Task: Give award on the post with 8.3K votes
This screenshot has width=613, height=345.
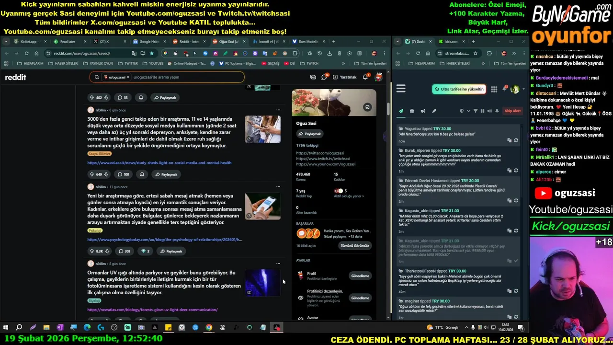Action: coord(145,251)
